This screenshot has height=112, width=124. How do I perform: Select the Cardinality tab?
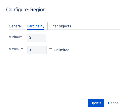pos(35,26)
